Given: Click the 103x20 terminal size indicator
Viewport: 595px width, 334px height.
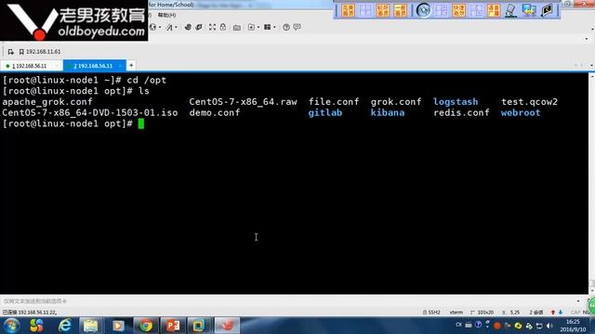Looking at the screenshot, I should [482, 313].
